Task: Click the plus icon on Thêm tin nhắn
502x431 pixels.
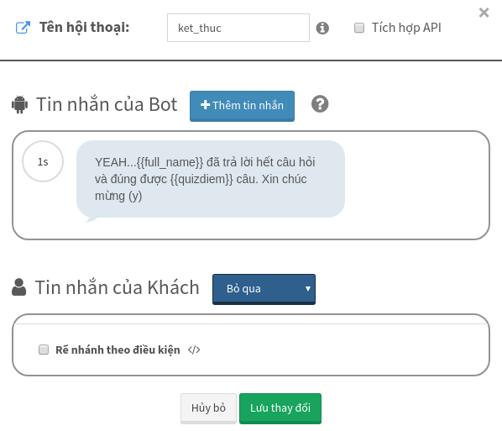Action: 205,105
